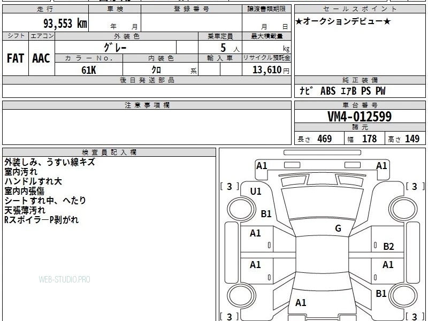Screen dimensions: 428x321
Task: Click the 譲渡書類期限 header
Action: tap(266, 9)
